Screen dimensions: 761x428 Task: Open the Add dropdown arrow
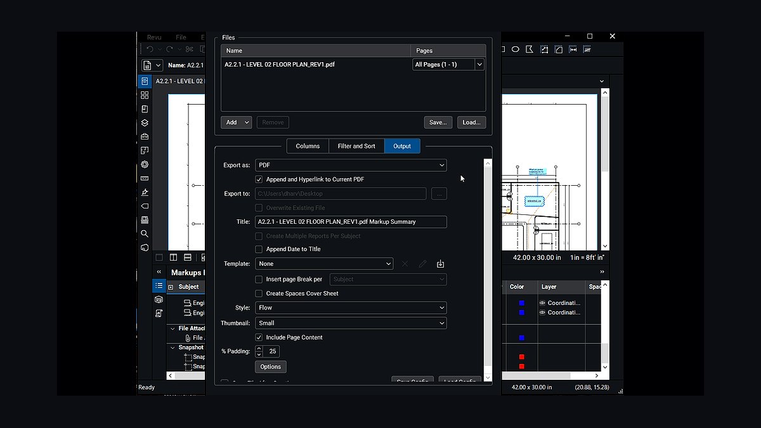pos(247,122)
